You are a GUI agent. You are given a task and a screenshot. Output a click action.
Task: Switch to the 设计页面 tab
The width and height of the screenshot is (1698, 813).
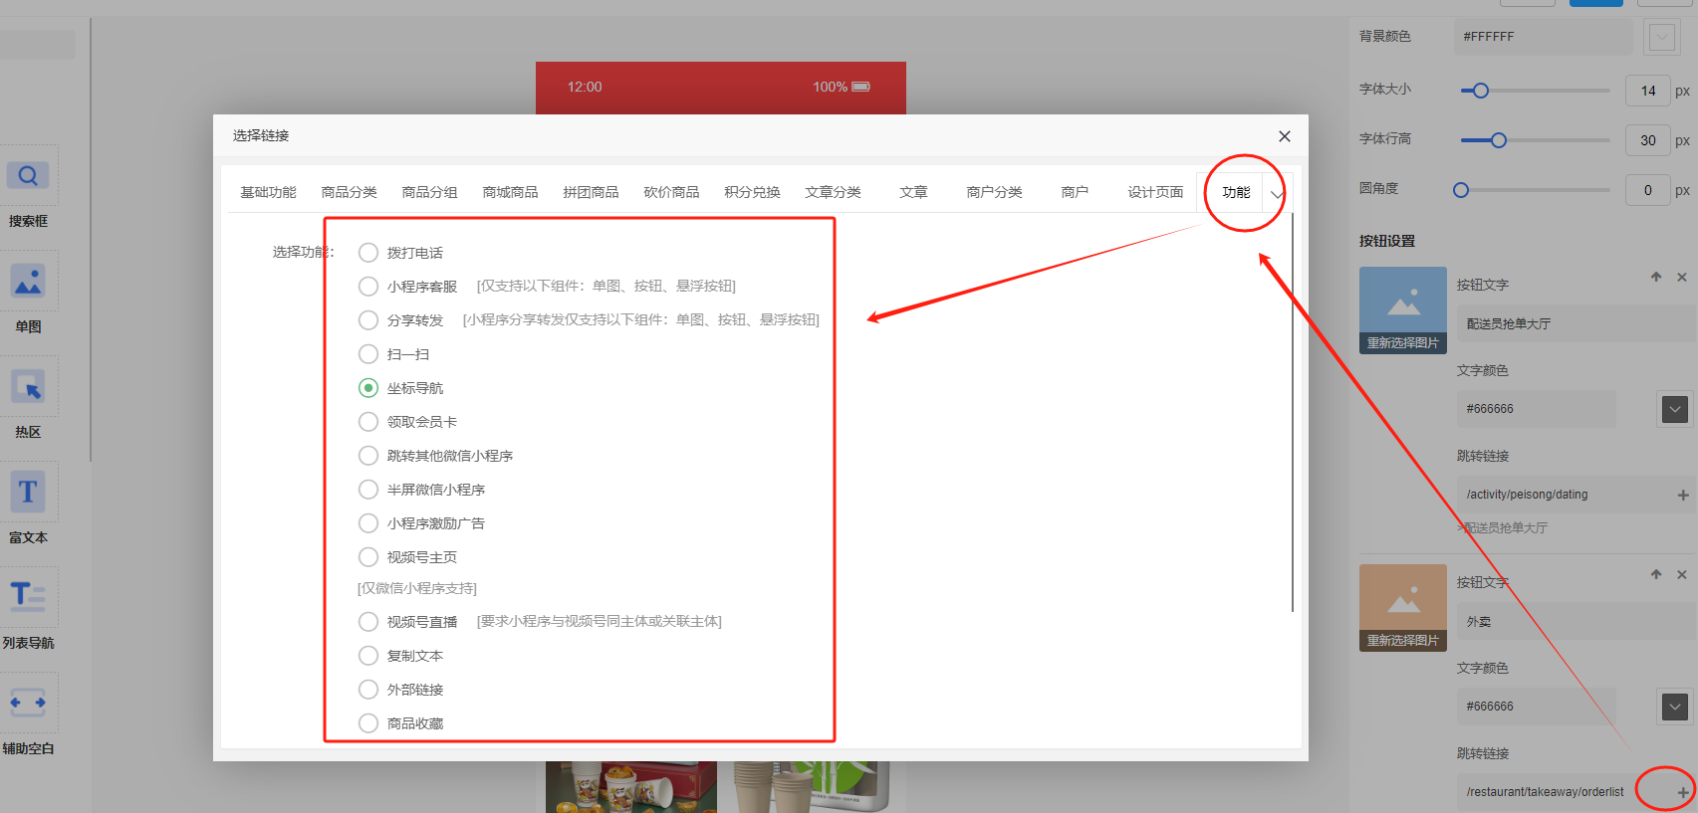1155,192
